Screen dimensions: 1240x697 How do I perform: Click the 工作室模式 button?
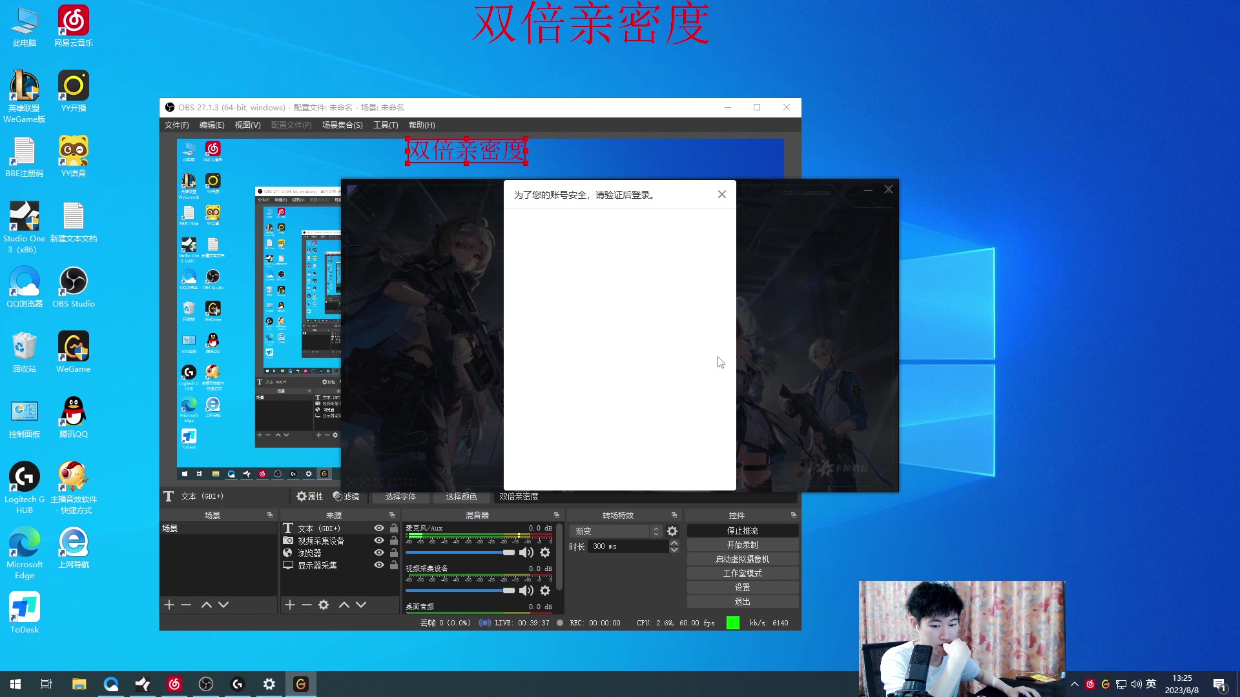(x=743, y=573)
